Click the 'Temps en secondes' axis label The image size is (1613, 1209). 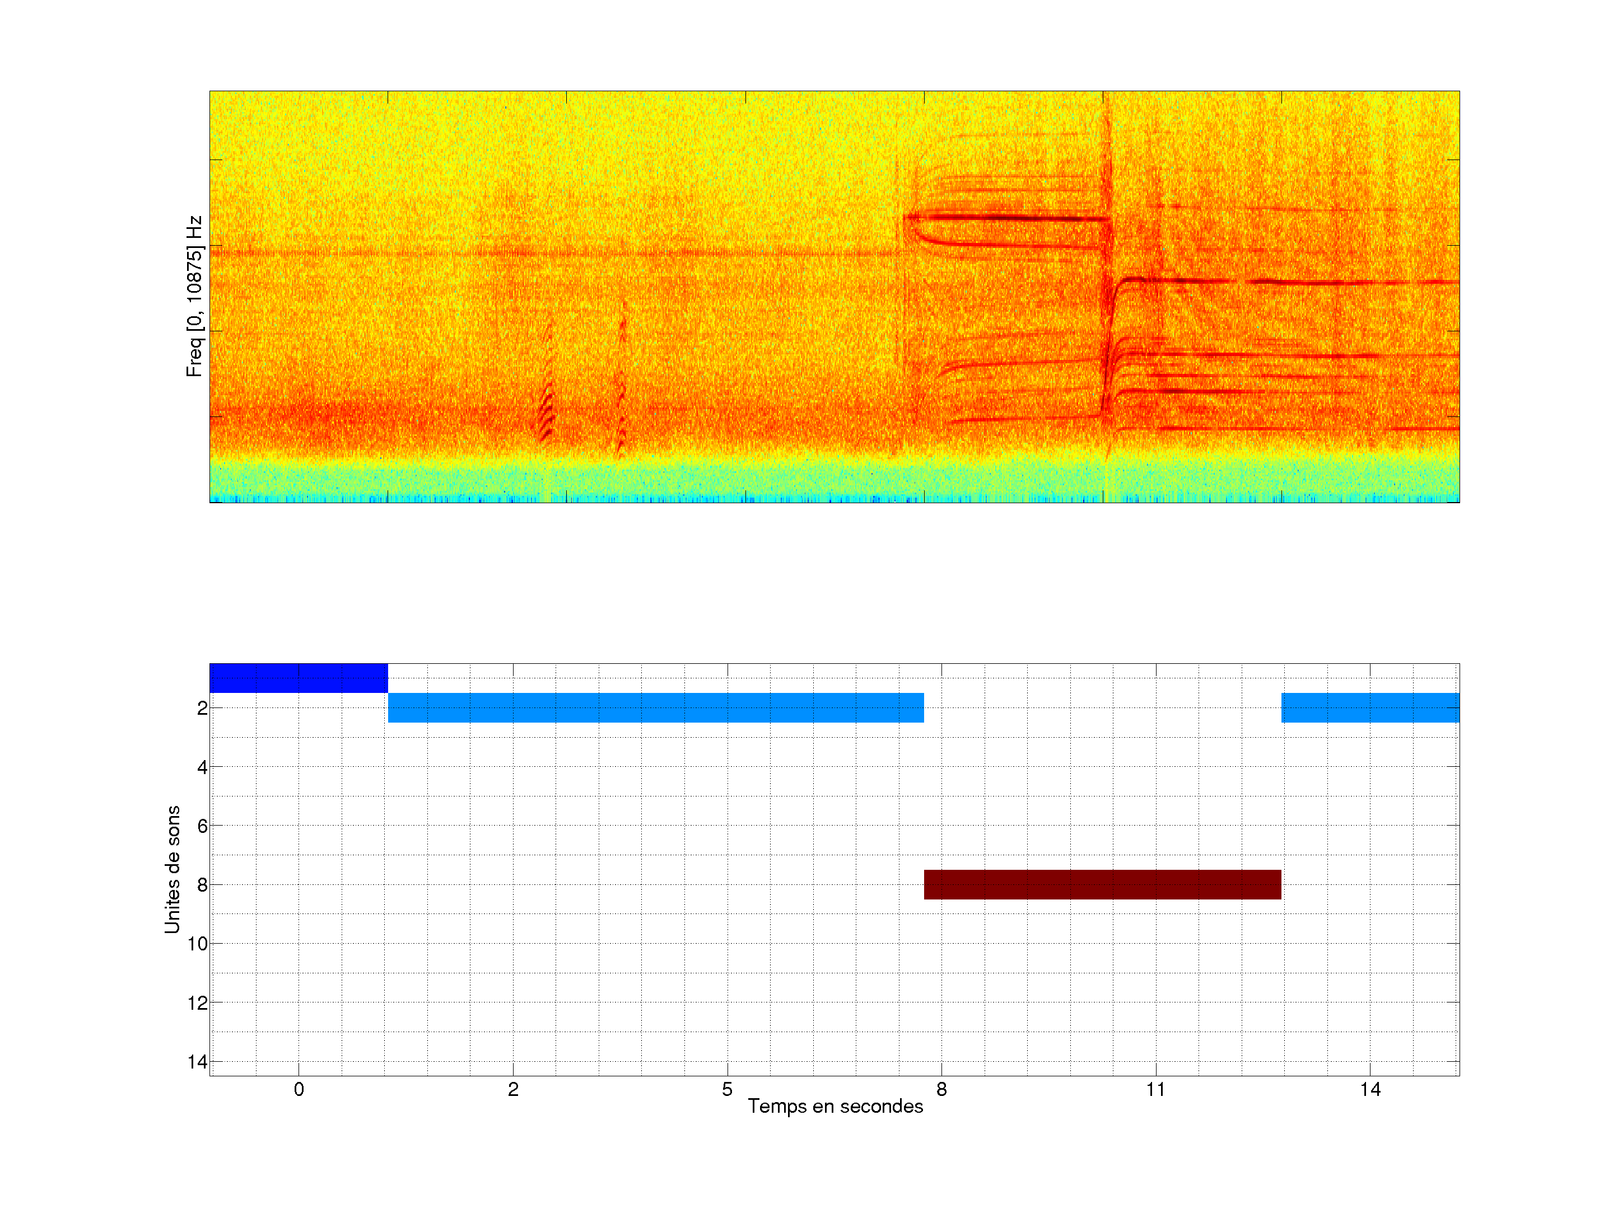(835, 1106)
